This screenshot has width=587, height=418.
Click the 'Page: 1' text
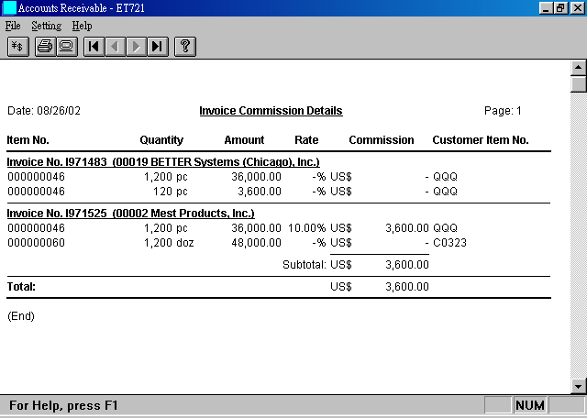(503, 111)
